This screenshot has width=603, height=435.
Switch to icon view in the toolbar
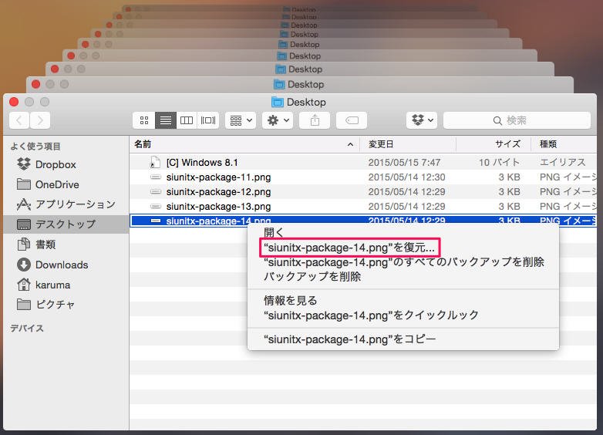coord(144,120)
